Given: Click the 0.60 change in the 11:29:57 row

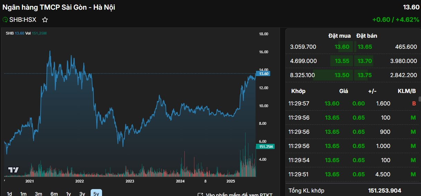Looking at the screenshot, I should click(x=359, y=103).
